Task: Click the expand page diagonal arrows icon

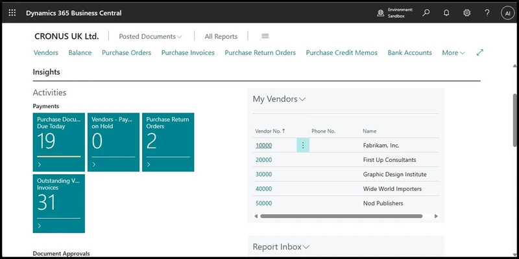Action: click(480, 52)
